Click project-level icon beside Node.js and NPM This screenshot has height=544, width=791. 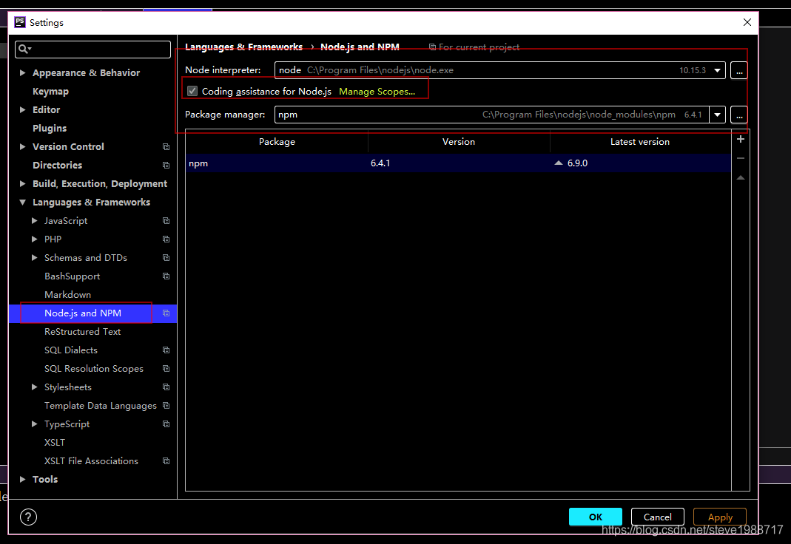pos(166,313)
